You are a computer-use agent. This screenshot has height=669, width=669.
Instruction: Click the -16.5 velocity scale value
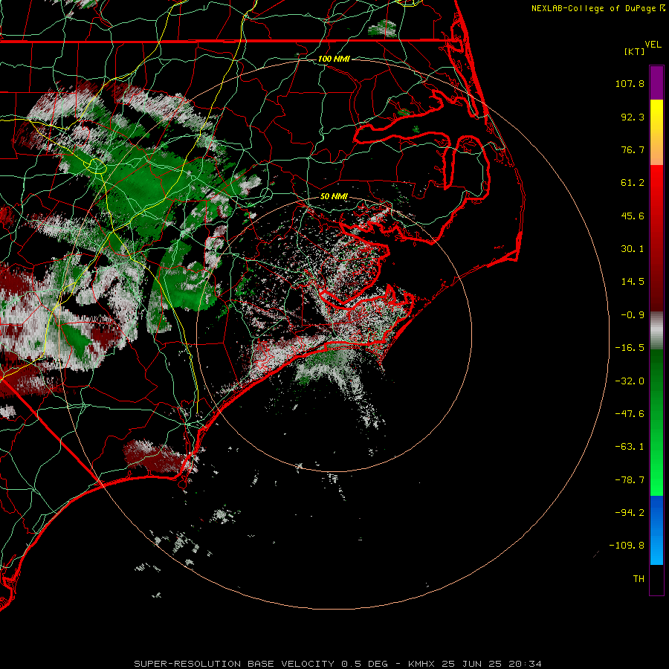click(x=630, y=348)
